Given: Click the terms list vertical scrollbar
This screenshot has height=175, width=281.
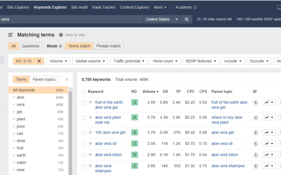Looking at the screenshot, I should (70, 132).
